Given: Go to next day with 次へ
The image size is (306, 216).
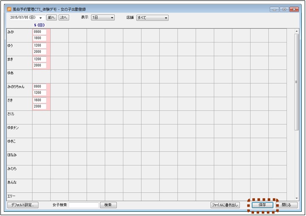Looking at the screenshot, I should pos(63,18).
